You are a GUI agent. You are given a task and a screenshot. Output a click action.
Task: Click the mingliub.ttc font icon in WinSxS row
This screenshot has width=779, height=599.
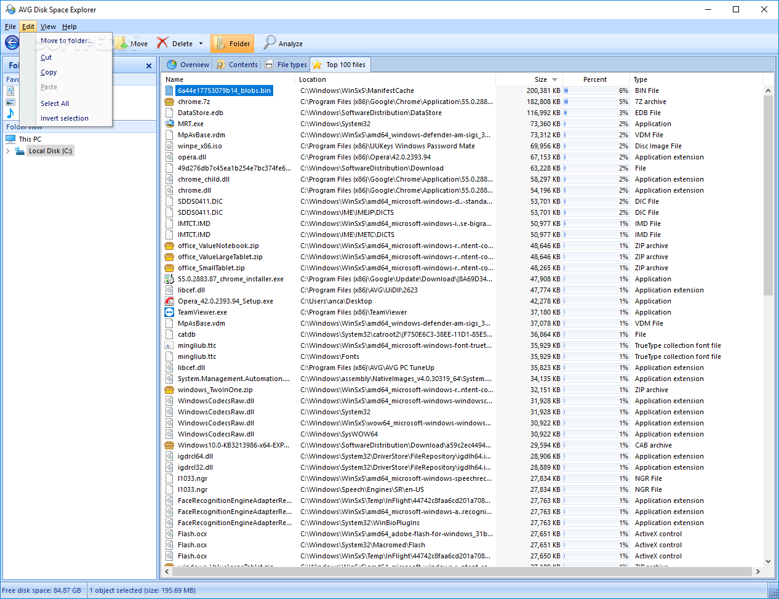click(169, 345)
